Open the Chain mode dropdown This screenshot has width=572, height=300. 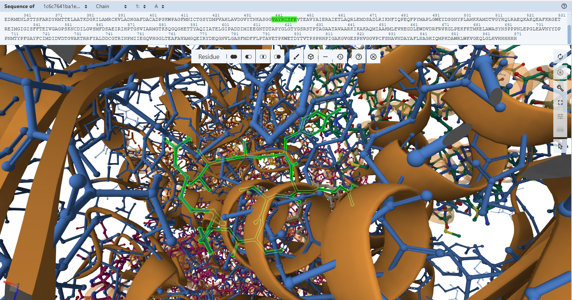111,6
